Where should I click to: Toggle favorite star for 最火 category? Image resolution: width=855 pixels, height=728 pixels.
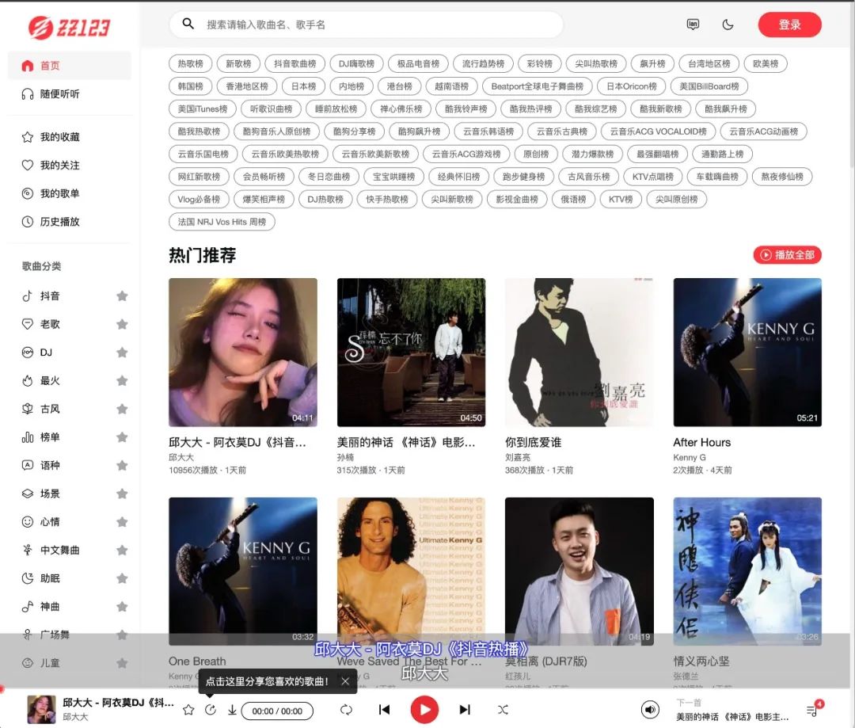[122, 380]
